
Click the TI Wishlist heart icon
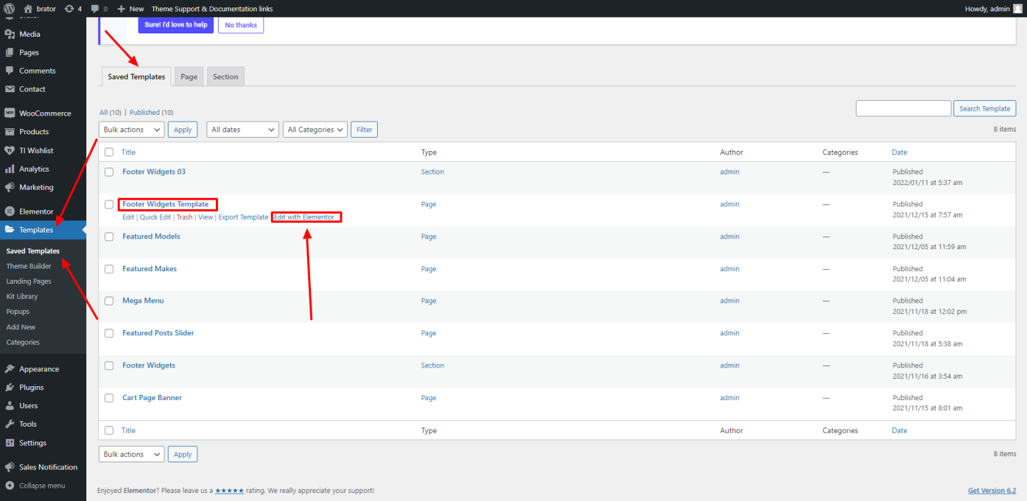point(10,150)
